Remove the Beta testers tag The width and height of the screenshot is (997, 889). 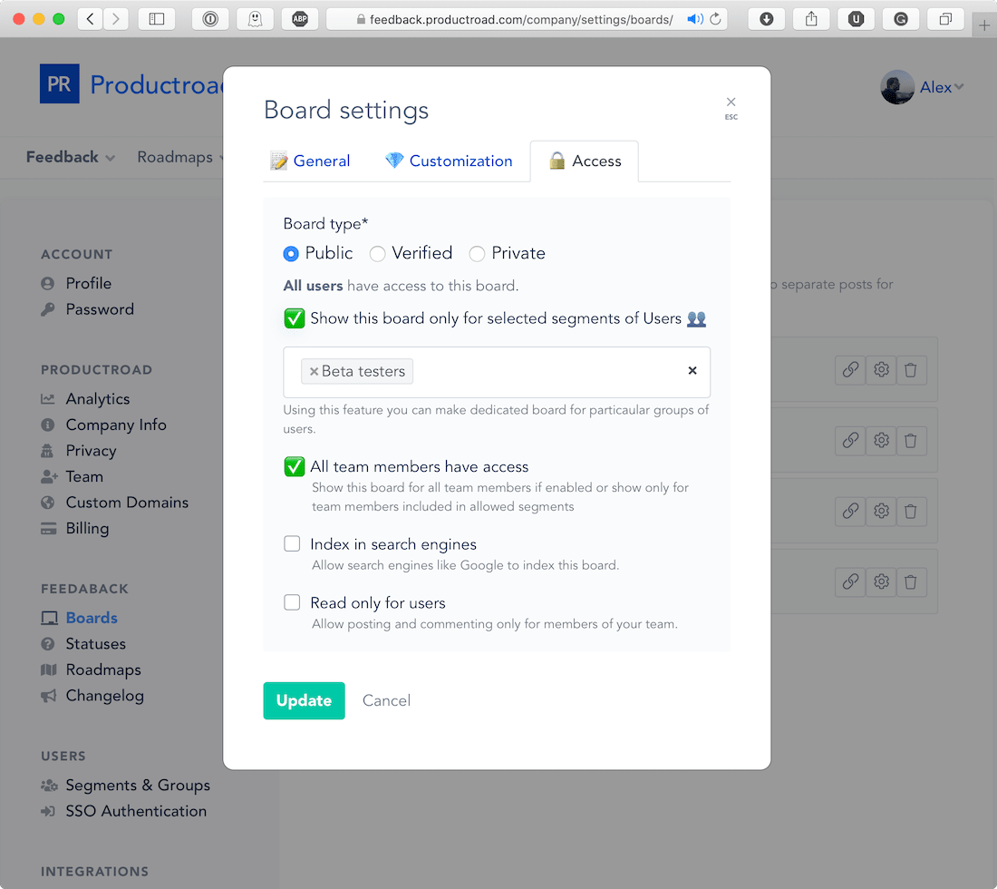(314, 372)
